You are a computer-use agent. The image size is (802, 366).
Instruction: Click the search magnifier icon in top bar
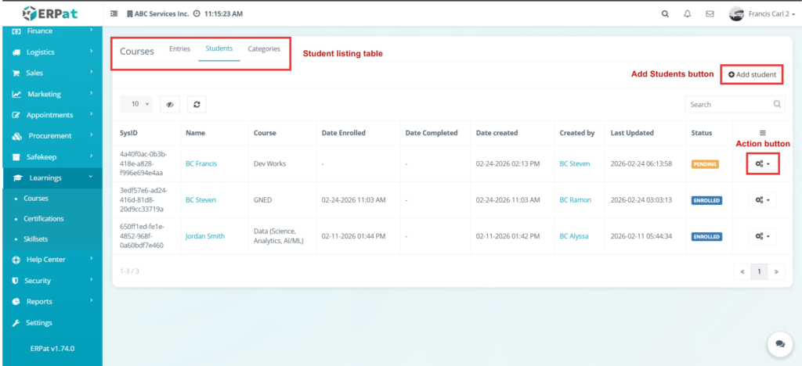pyautogui.click(x=665, y=14)
